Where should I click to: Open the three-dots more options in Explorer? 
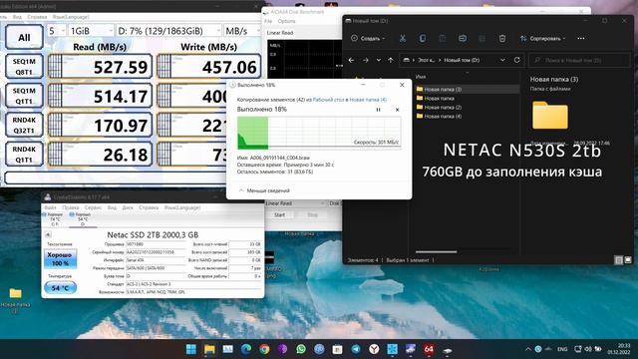(x=581, y=38)
